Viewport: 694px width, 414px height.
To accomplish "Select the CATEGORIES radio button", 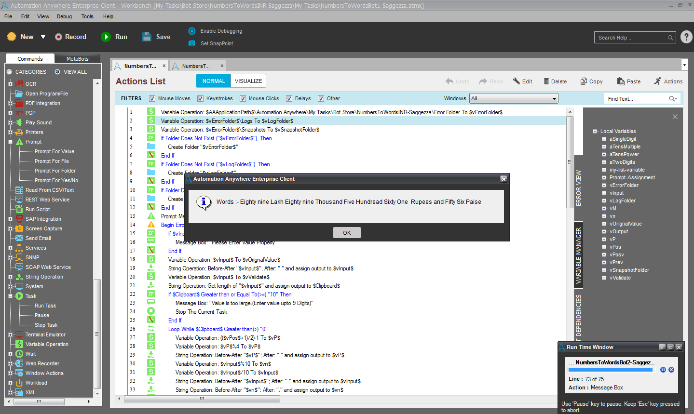I will point(9,72).
